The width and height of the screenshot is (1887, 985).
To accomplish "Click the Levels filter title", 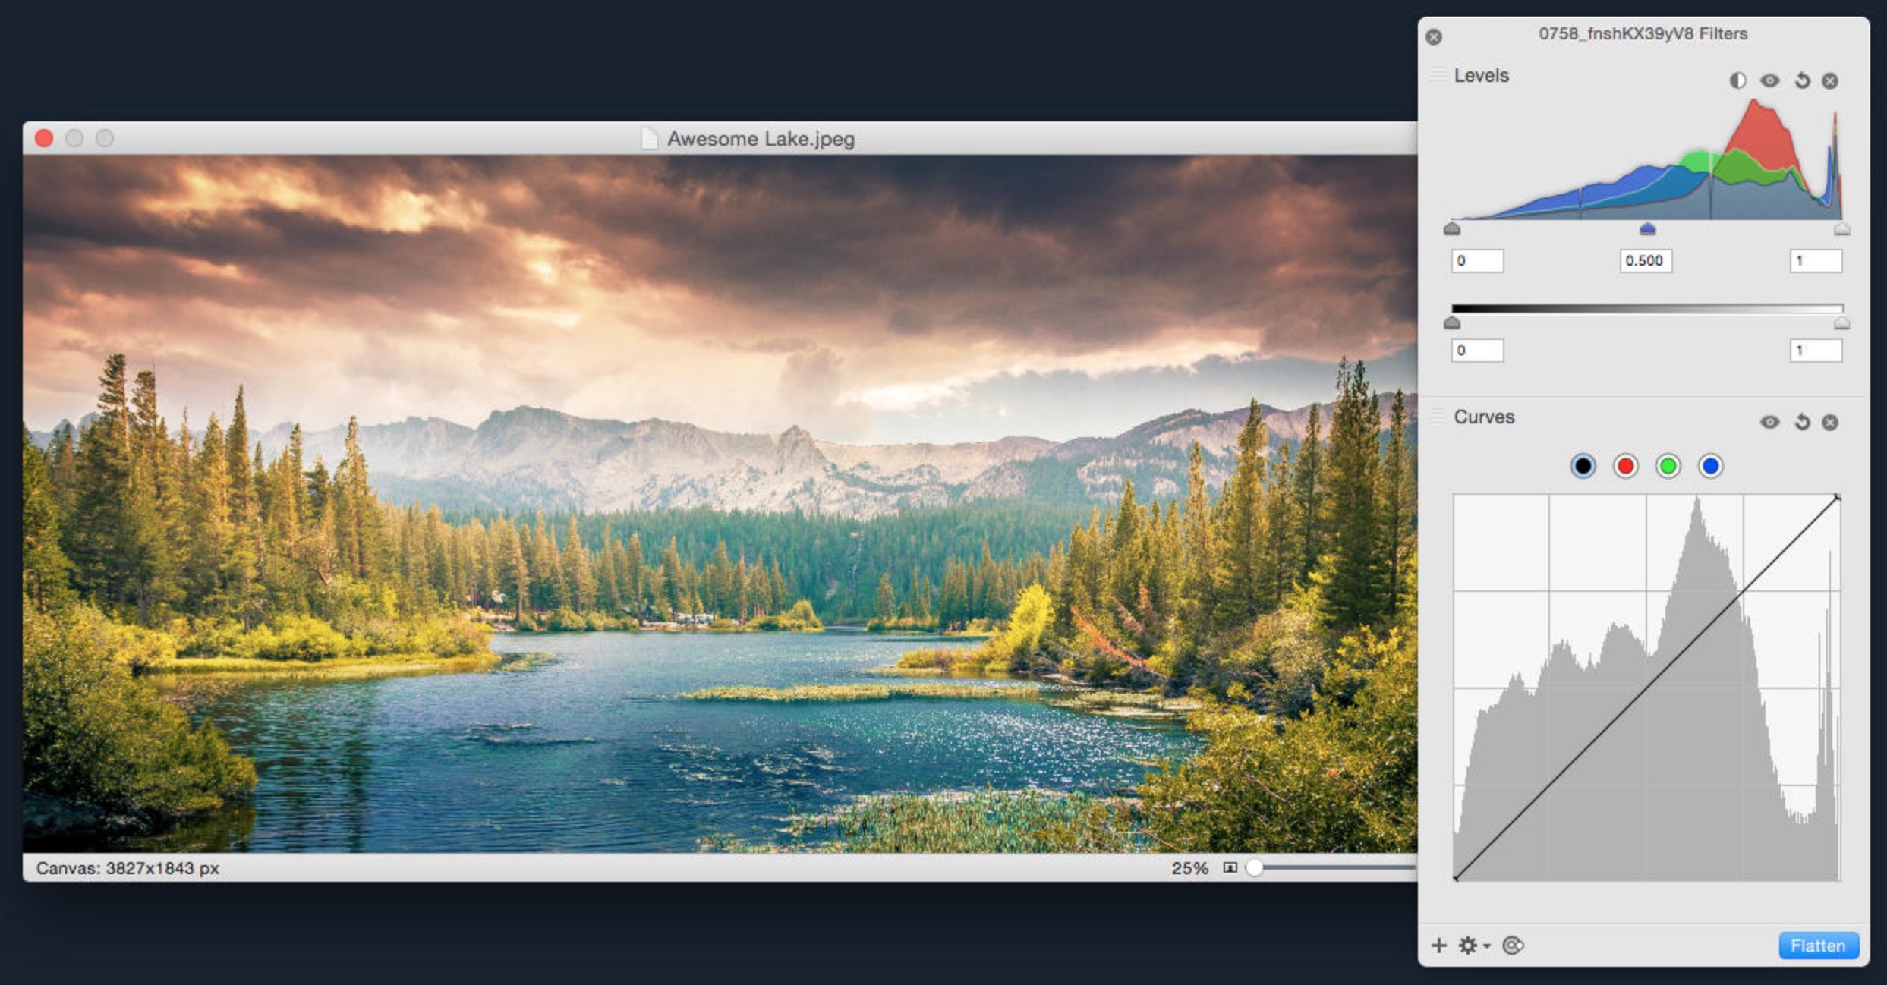I will [1481, 76].
